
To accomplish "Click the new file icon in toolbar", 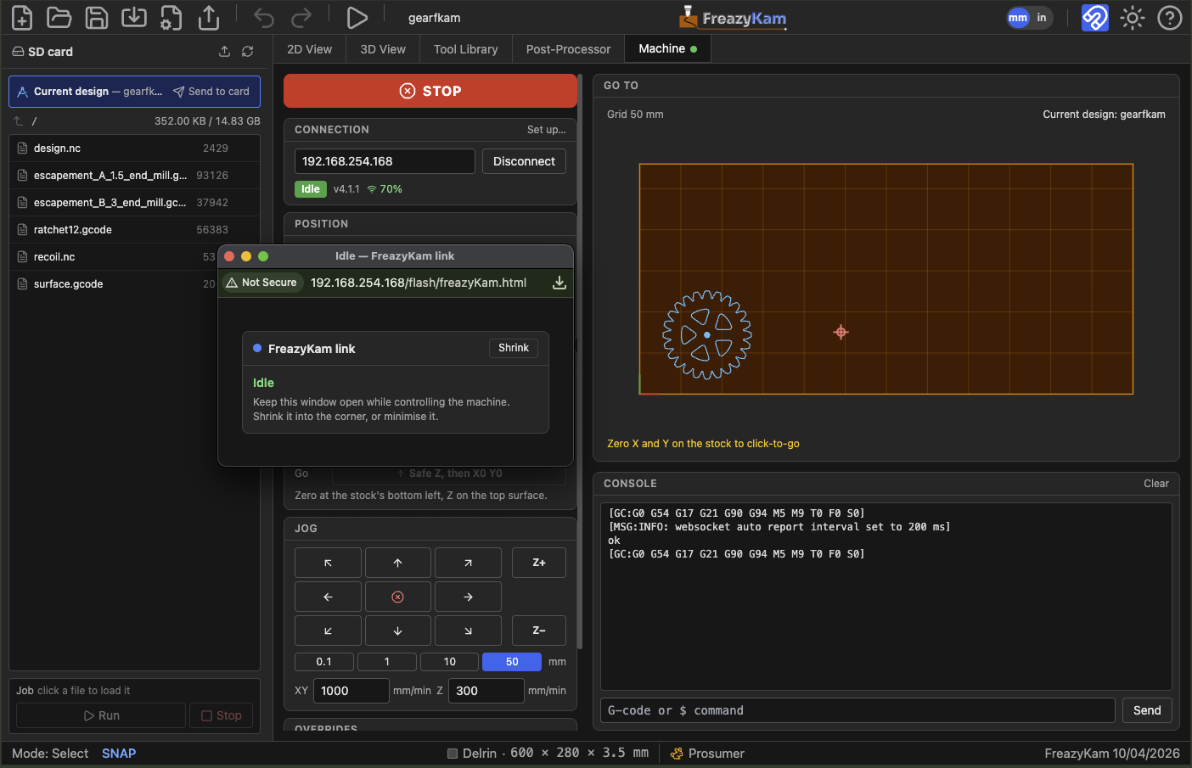I will [x=22, y=18].
